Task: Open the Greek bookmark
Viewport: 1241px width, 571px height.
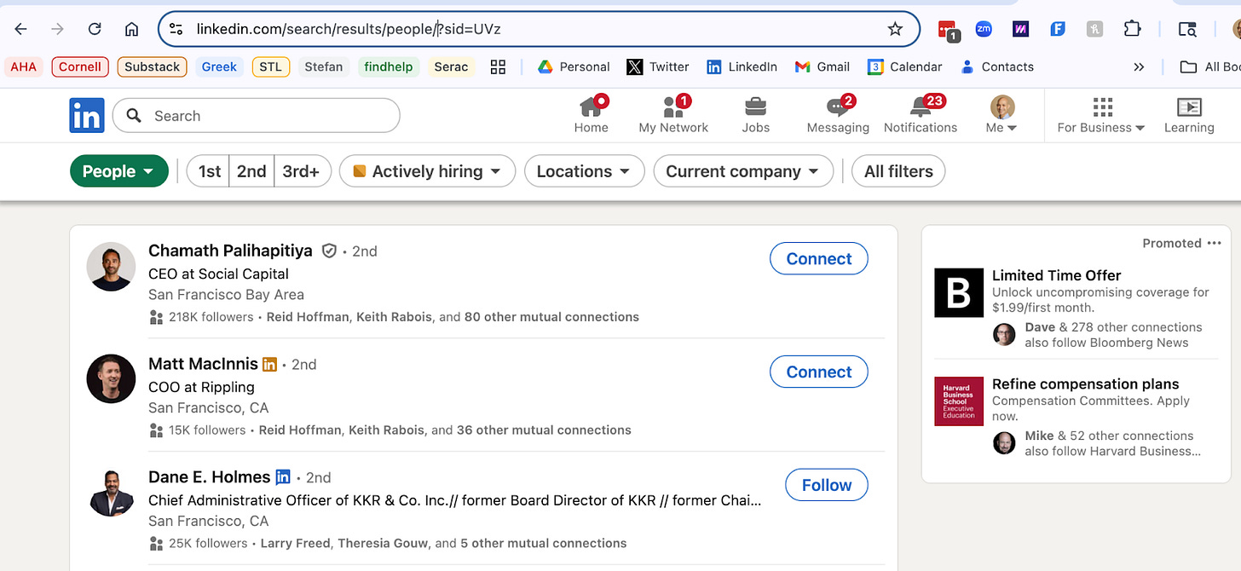Action: (x=219, y=66)
